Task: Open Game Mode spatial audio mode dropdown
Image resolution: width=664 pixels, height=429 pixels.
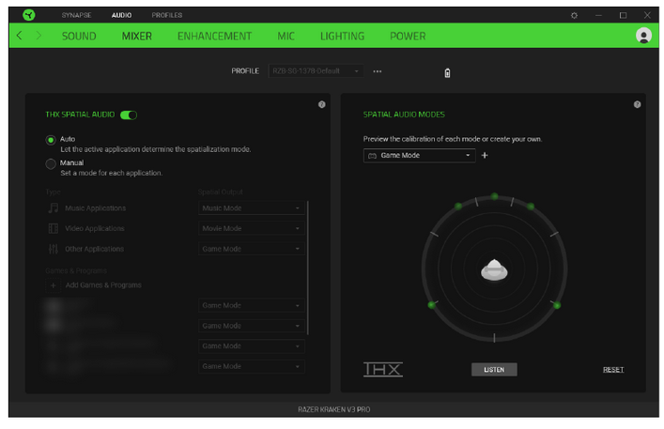Action: [x=419, y=156]
